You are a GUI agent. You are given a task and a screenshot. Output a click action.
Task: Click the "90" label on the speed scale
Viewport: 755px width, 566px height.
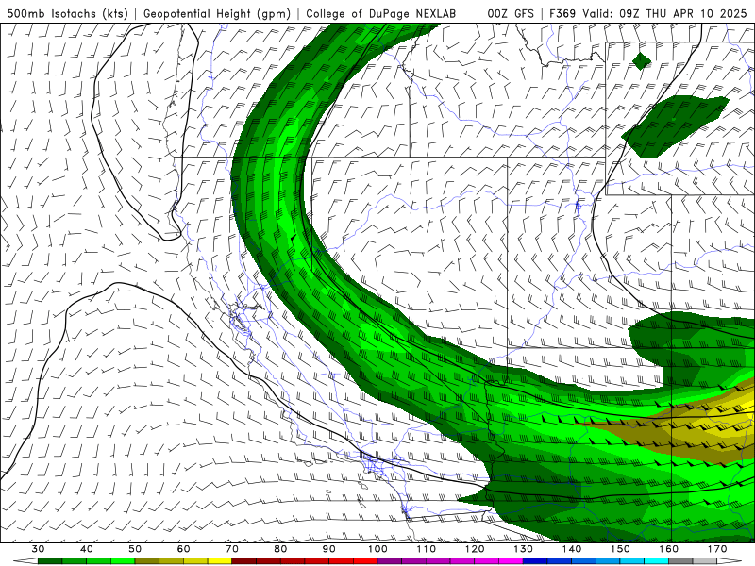[328, 549]
